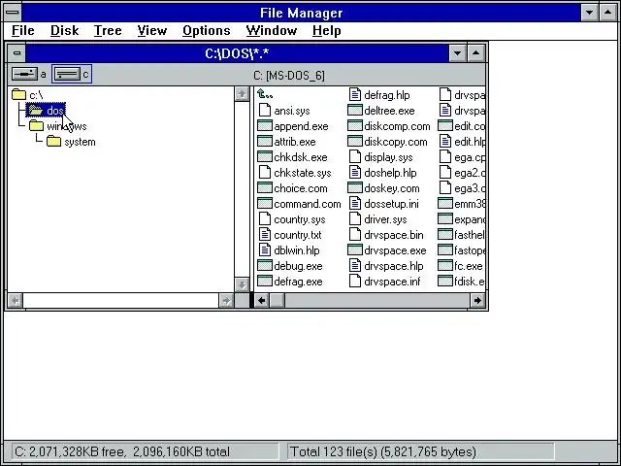This screenshot has height=466, width=621.
Task: Select drvspace.bin file icon
Action: [355, 234]
